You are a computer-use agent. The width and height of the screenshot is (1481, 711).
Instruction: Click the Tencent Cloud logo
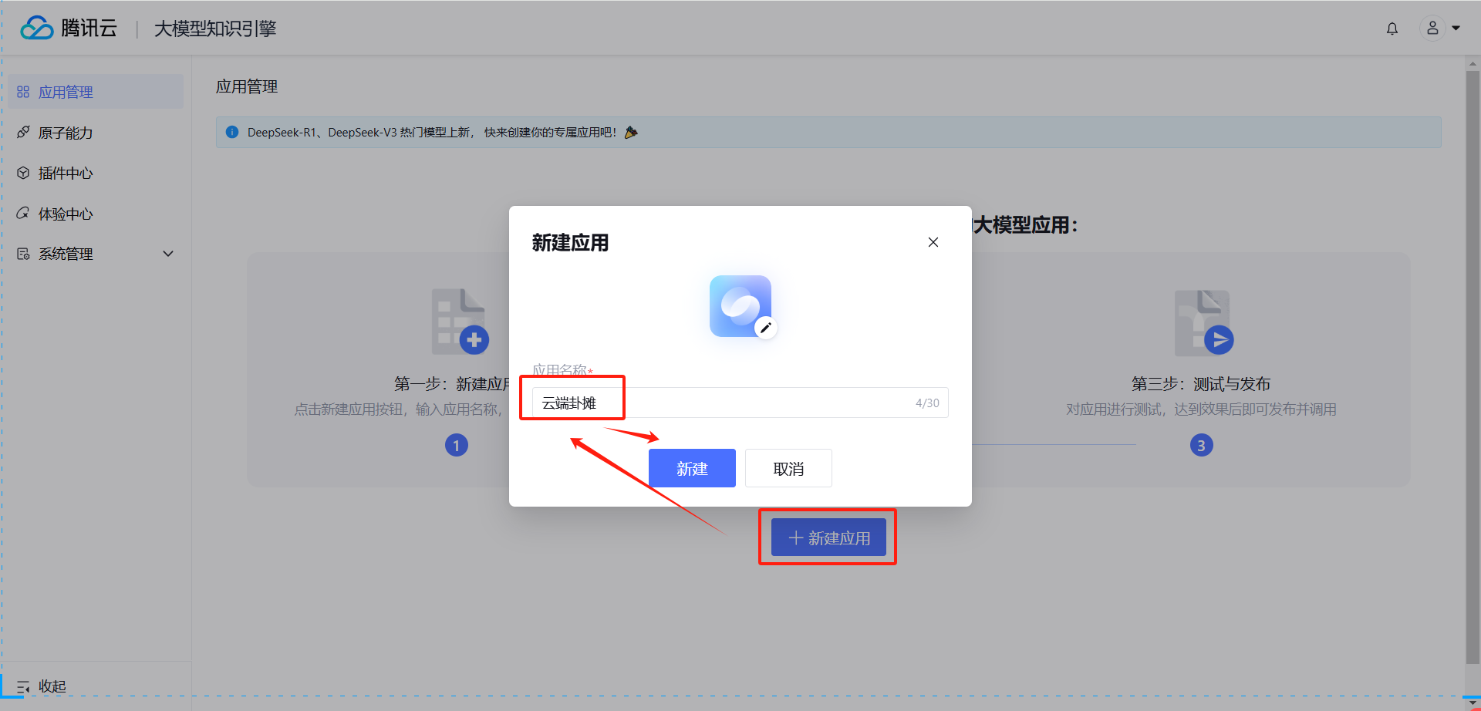coord(69,28)
